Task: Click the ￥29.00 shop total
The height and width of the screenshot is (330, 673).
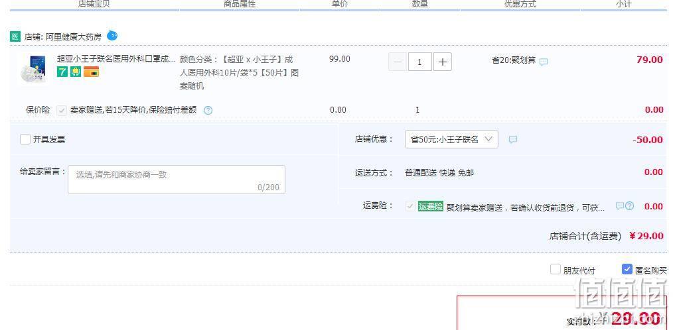Action: pyautogui.click(x=646, y=236)
